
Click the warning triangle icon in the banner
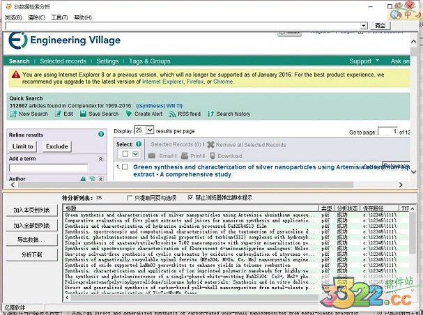[16, 74]
